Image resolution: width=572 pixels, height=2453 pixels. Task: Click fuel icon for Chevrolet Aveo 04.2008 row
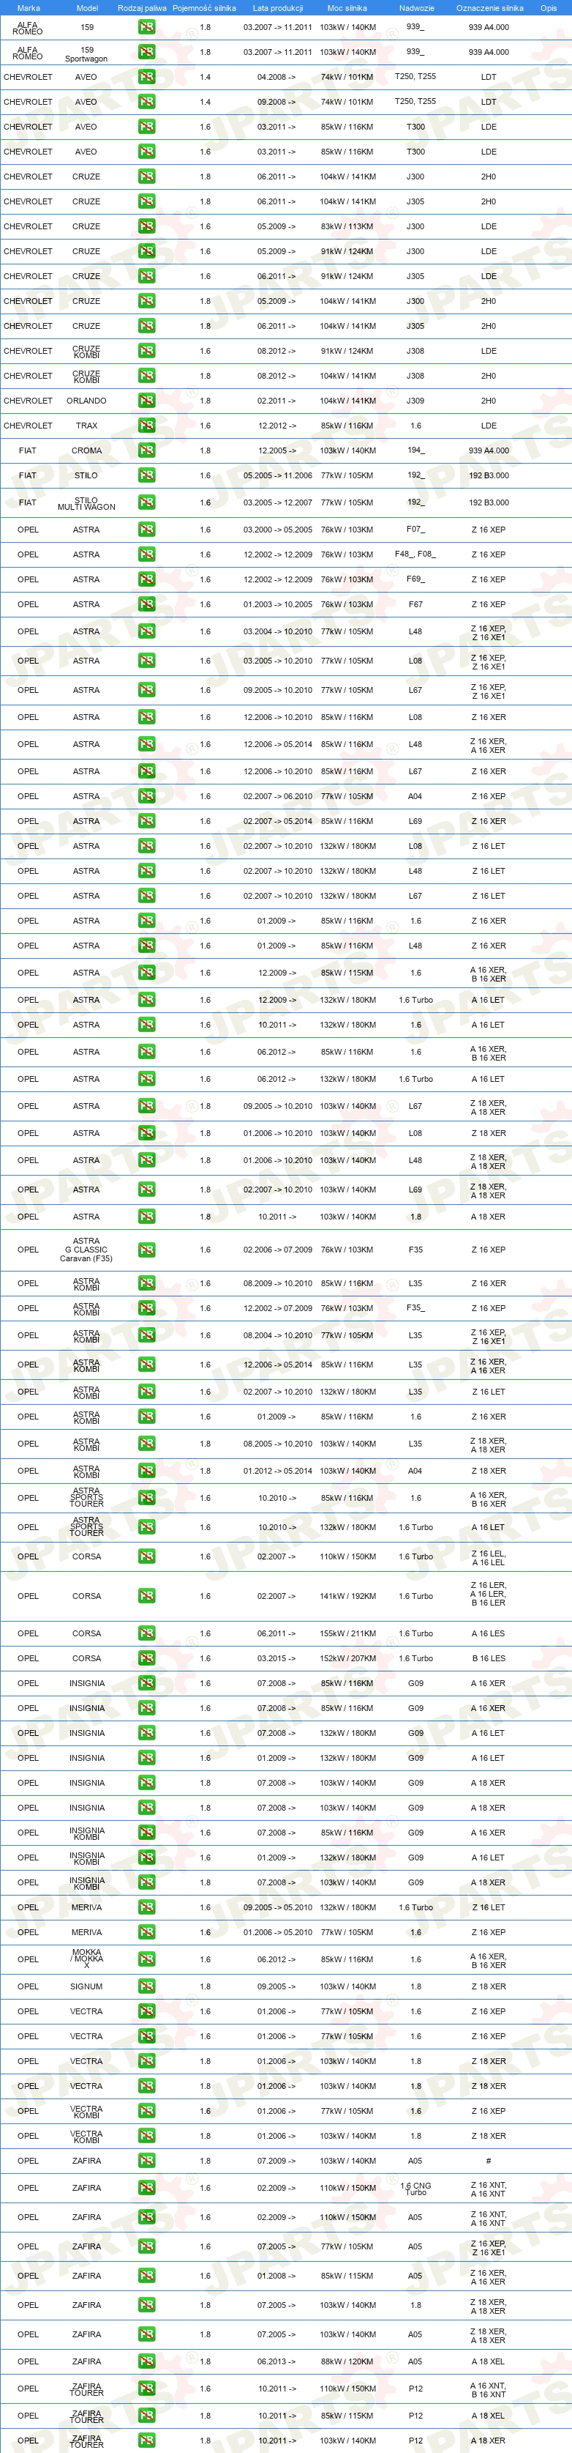(146, 77)
